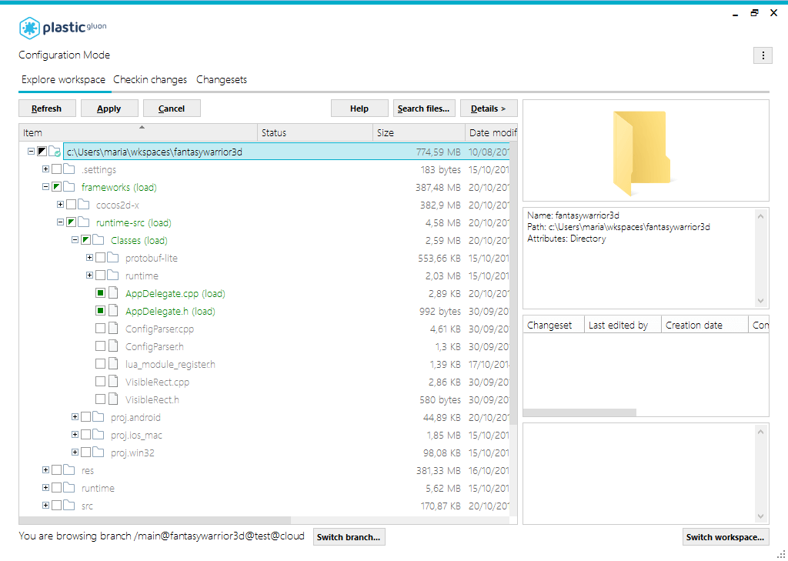
Task: Collapse the Classes folder node
Action: [x=75, y=240]
